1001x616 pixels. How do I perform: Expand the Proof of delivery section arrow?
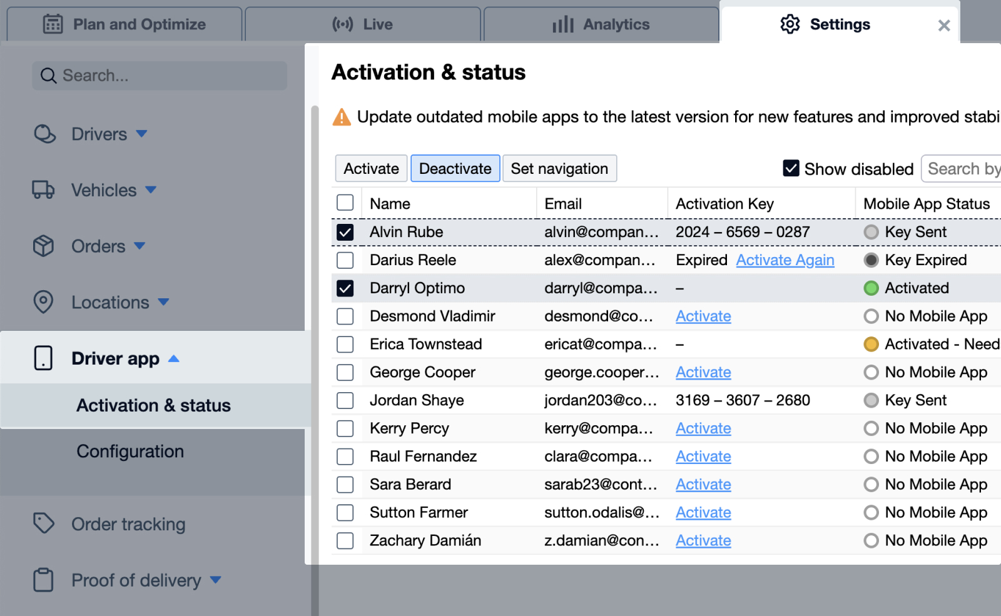tap(216, 580)
